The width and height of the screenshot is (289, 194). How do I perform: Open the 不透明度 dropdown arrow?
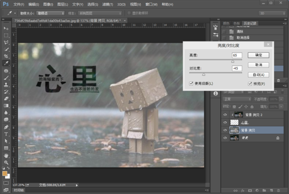click(x=281, y=99)
